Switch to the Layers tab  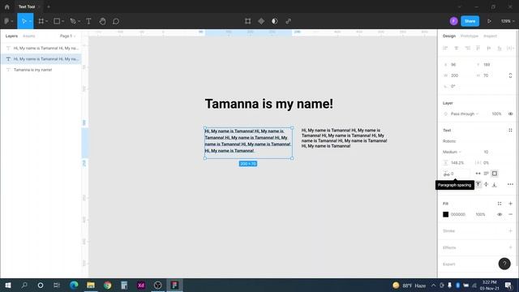[11, 36]
